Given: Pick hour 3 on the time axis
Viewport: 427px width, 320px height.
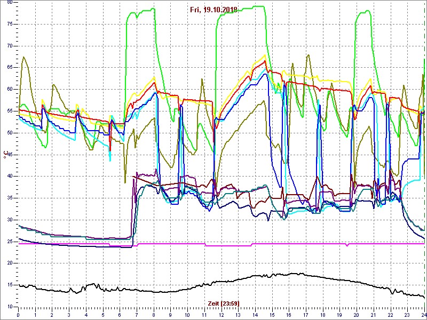Looking at the screenshot, I should (69, 315).
